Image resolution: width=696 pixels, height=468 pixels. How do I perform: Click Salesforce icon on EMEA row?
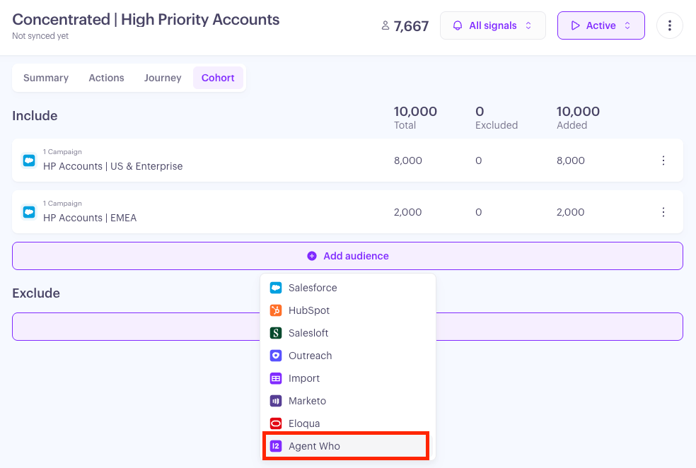coord(29,212)
